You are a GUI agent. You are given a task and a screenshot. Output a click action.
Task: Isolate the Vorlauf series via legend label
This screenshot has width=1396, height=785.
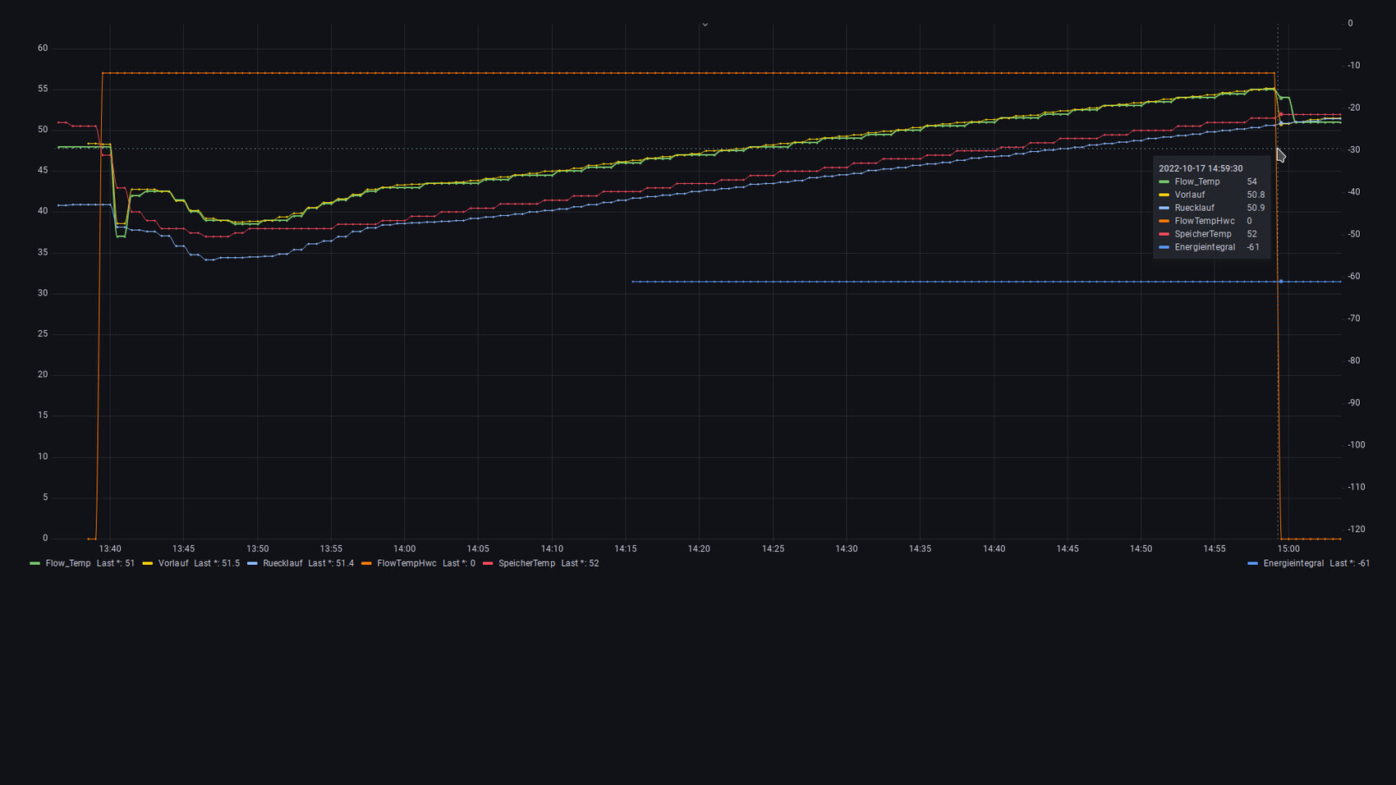tap(173, 563)
